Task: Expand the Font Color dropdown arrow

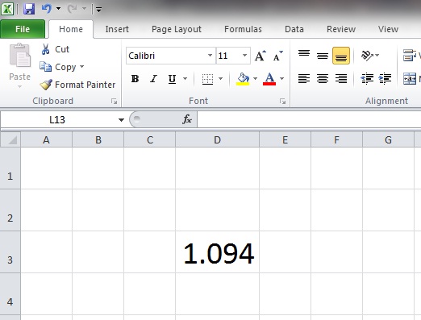Action: tap(281, 79)
